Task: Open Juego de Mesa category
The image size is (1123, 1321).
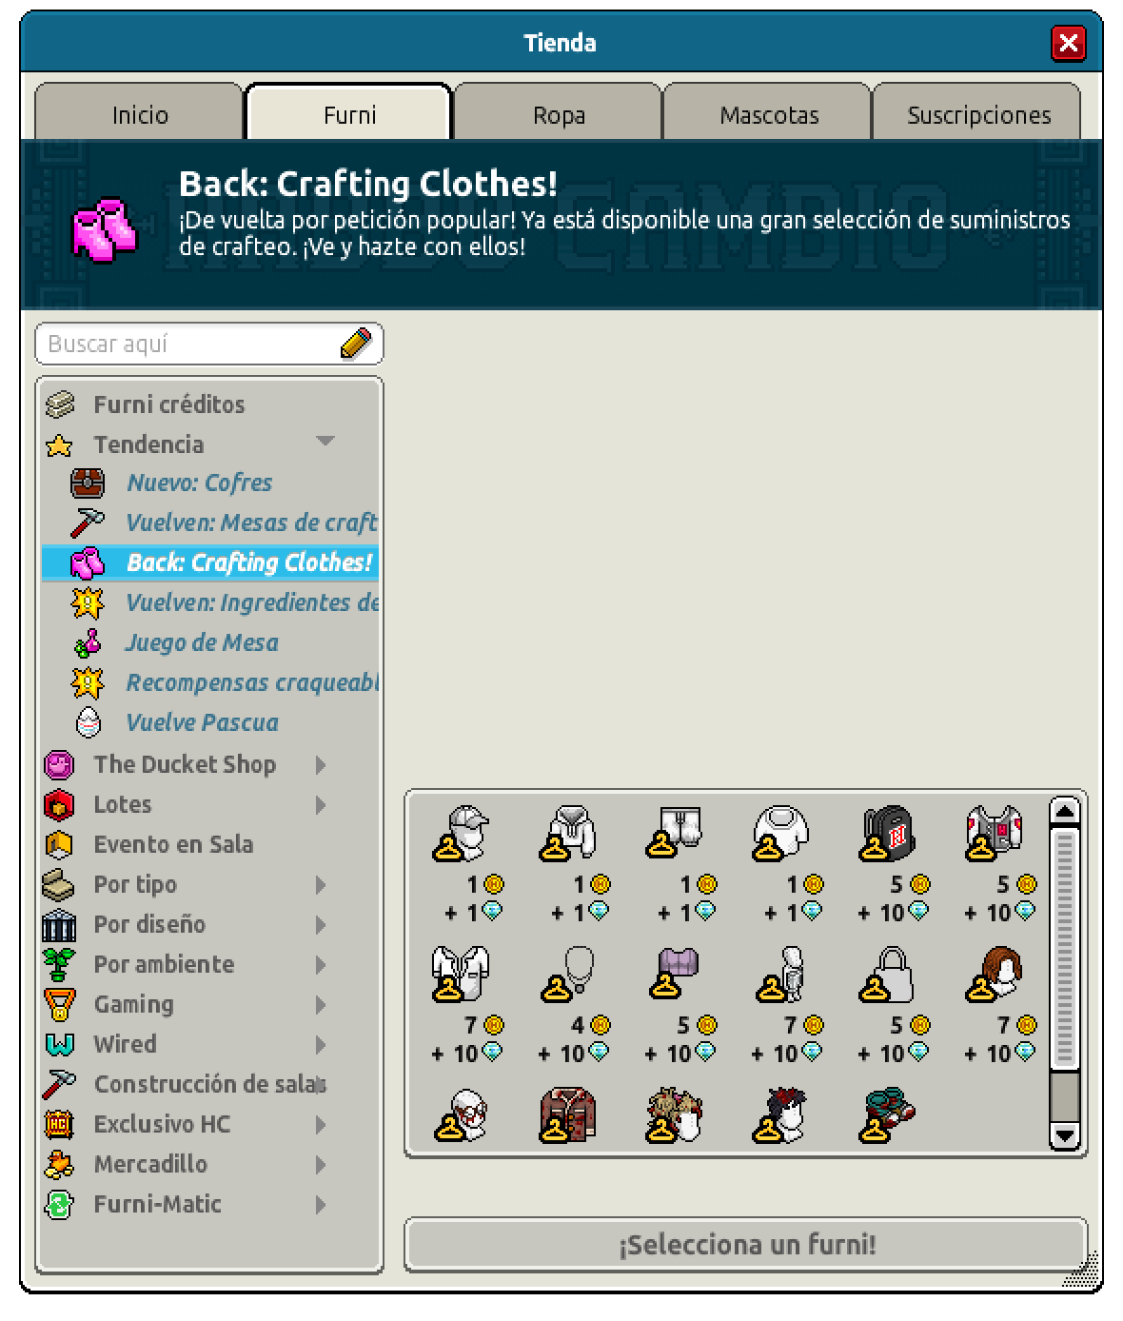Action: [x=202, y=642]
